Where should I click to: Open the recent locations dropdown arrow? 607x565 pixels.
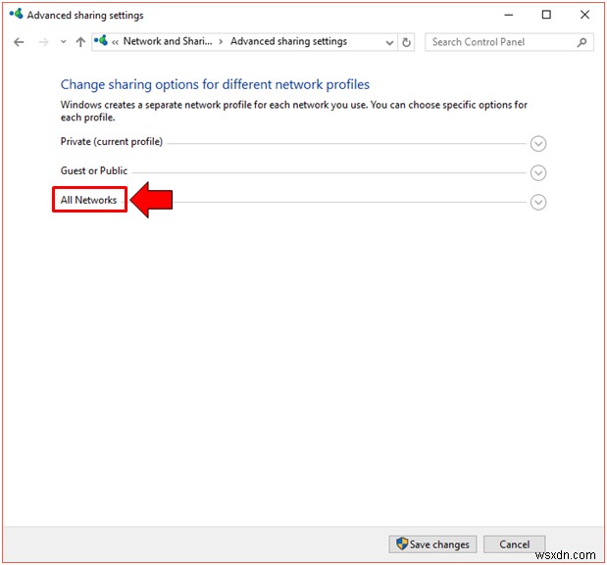coord(64,42)
